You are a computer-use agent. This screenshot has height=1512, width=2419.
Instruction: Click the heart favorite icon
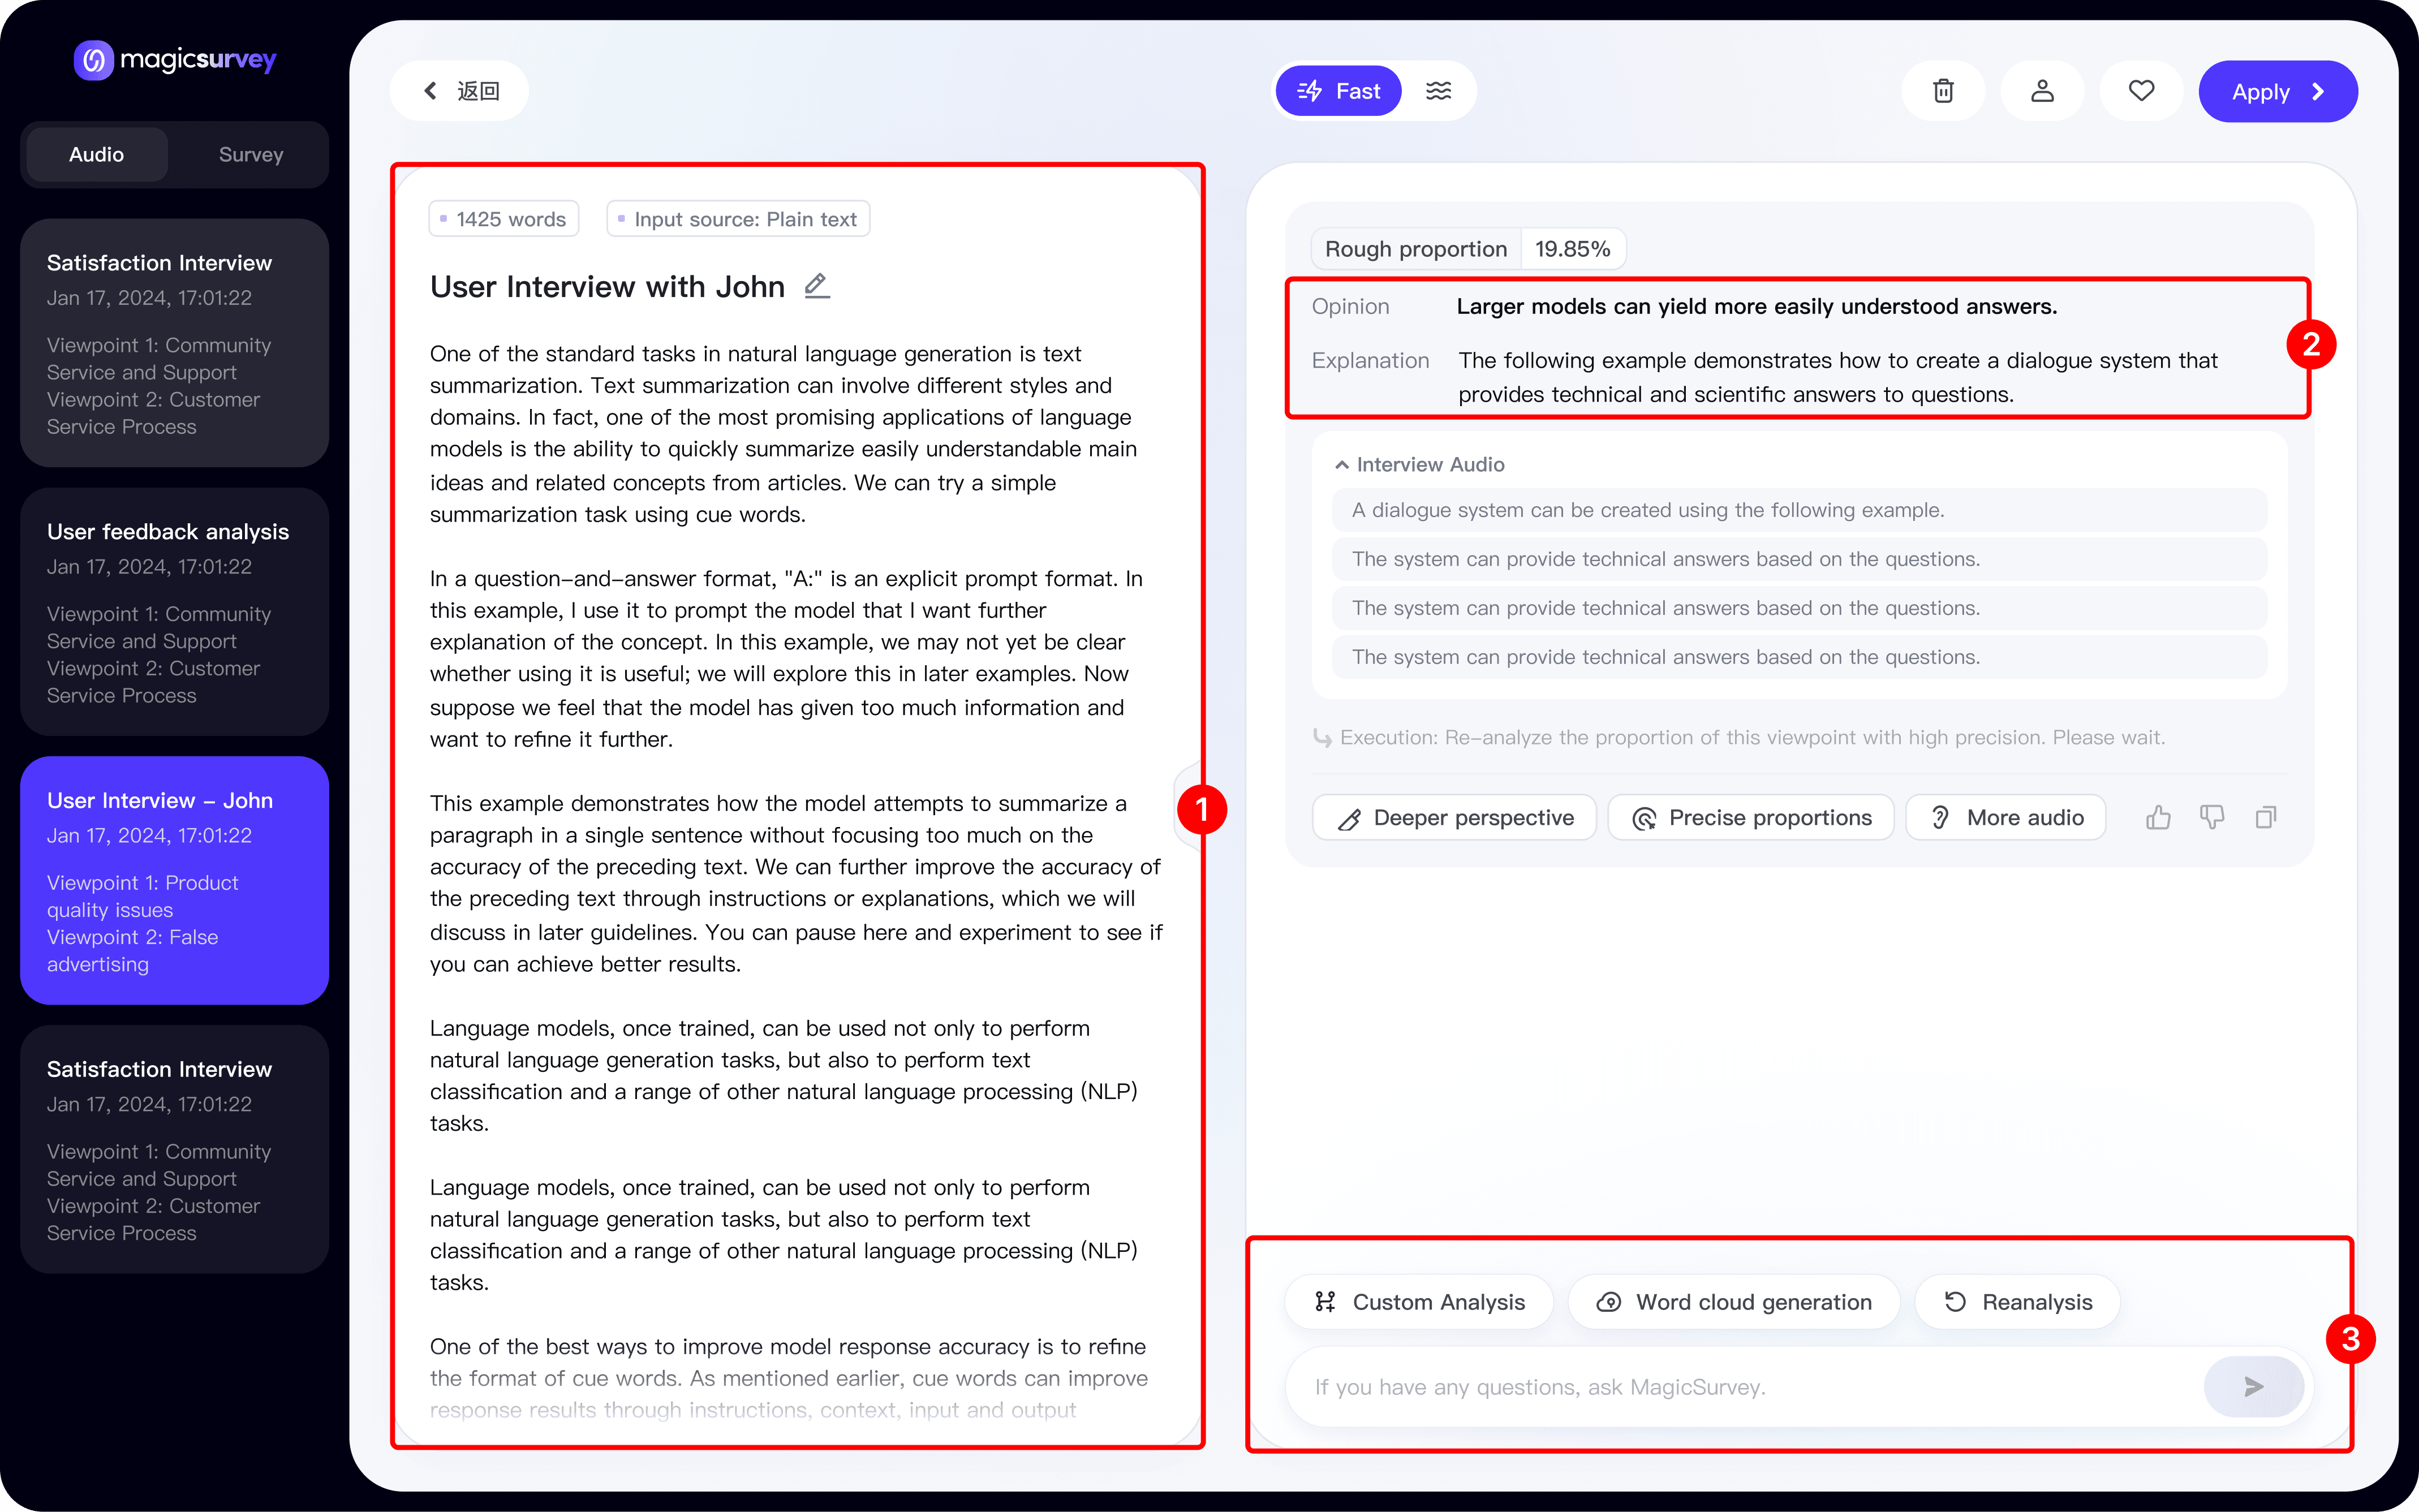click(2140, 91)
